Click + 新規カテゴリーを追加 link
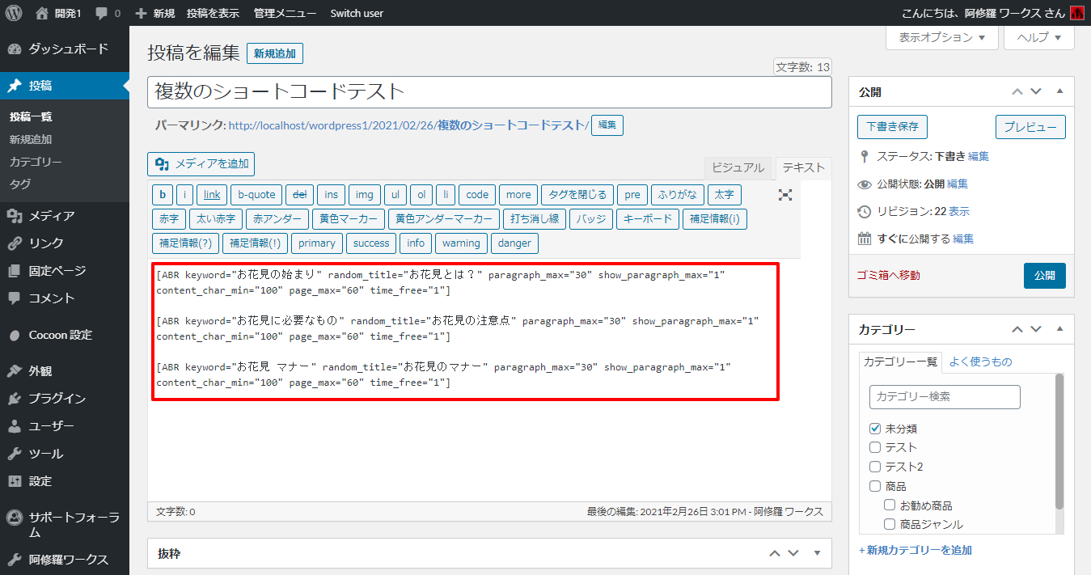The image size is (1091, 575). coord(916,550)
